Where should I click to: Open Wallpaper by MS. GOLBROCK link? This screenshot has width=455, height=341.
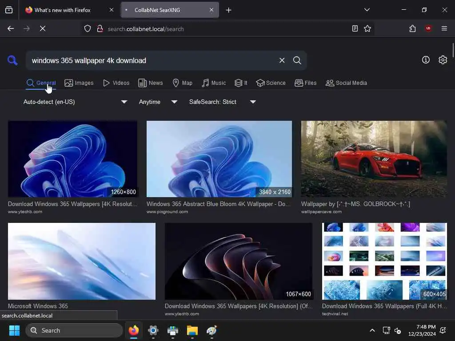[355, 204]
